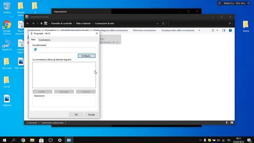The width and height of the screenshot is (254, 143).
Task: Open the taskbar search magnifier
Action: [13, 140]
